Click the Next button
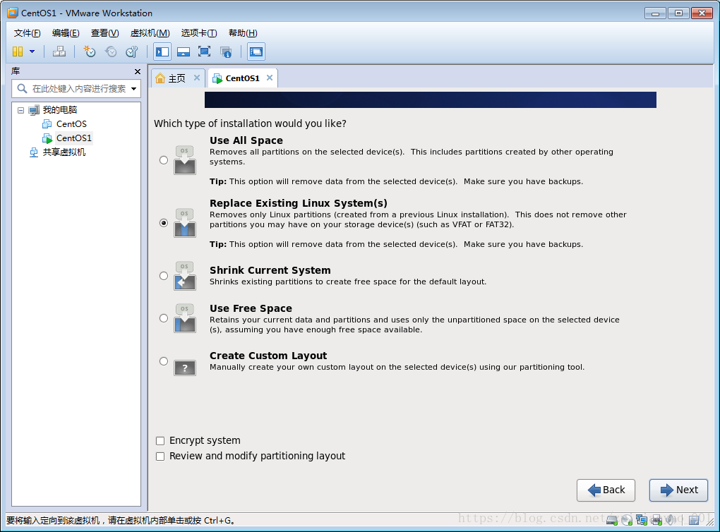This screenshot has width=720, height=532. click(678, 490)
